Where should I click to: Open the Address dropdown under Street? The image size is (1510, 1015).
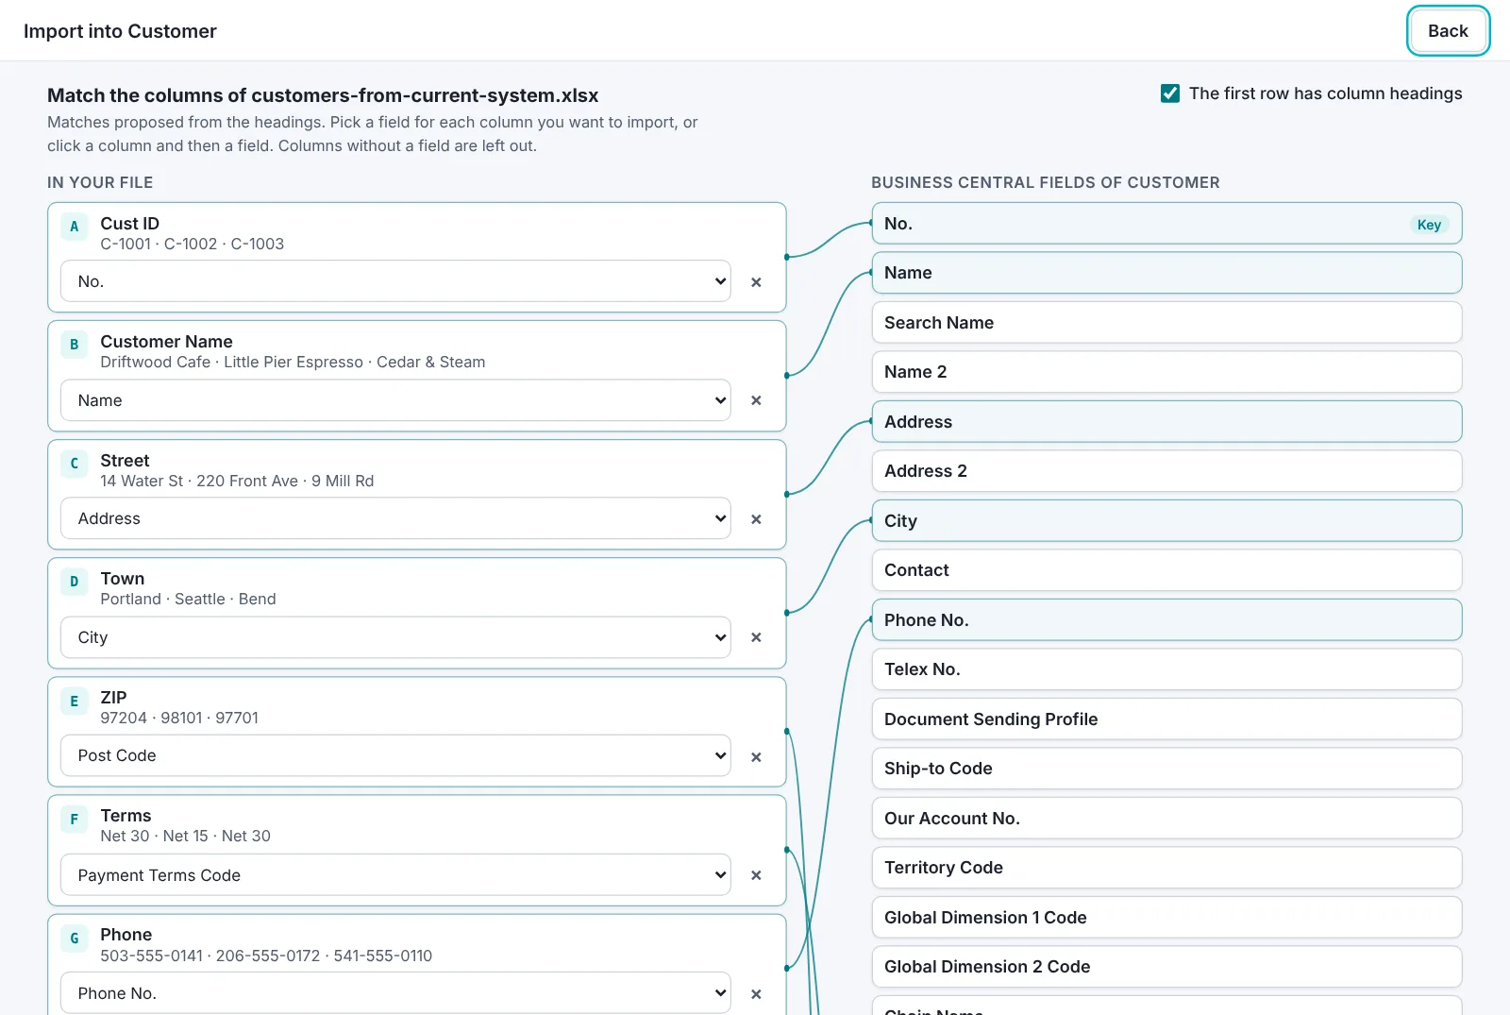tap(395, 518)
